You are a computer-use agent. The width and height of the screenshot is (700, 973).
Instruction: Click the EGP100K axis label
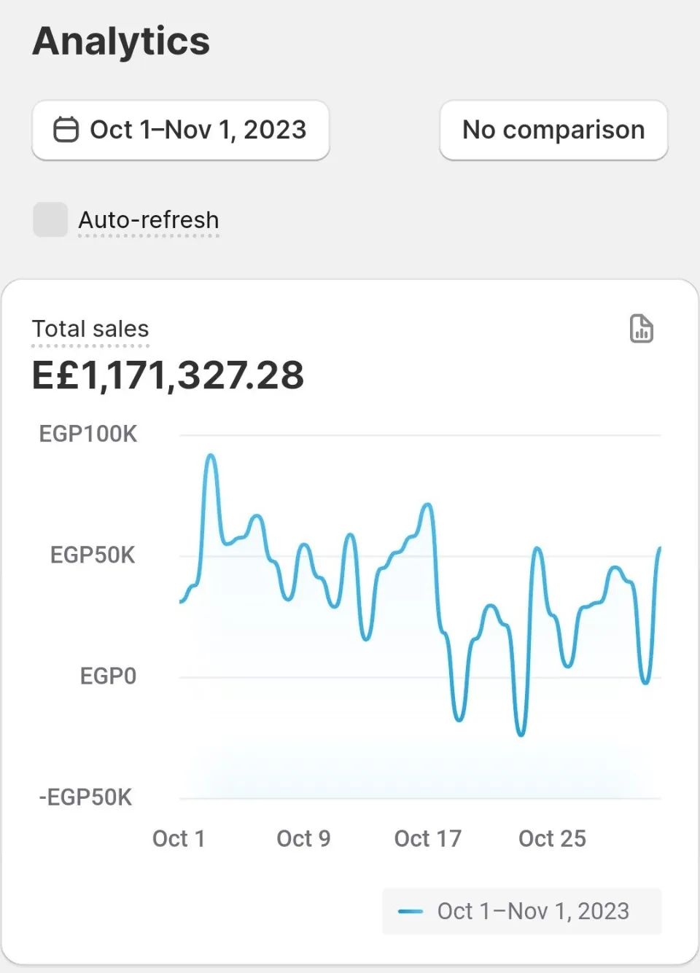pos(87,434)
